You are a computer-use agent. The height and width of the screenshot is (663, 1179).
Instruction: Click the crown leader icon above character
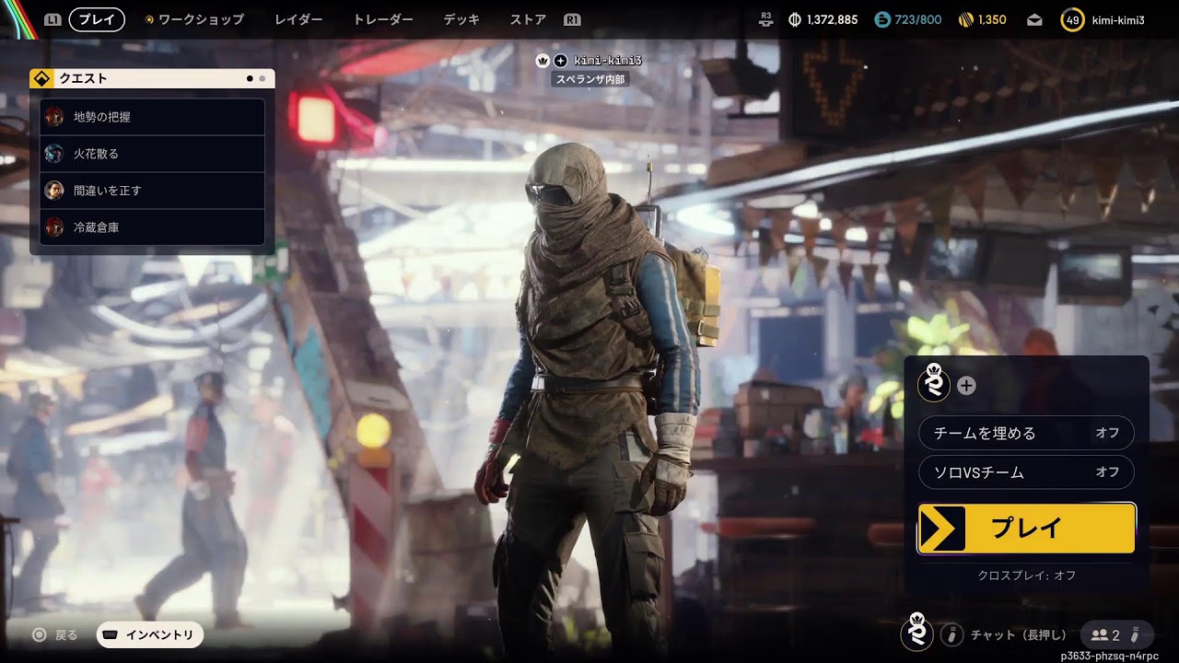pyautogui.click(x=543, y=61)
